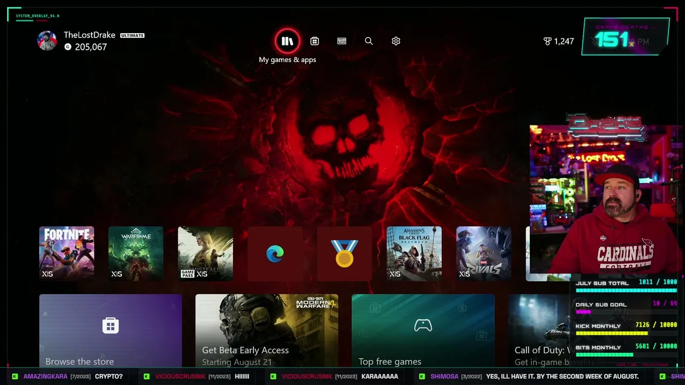Screen dimensions: 685x385
Task: Click the TheLostDrake gamertag
Action: 89,35
